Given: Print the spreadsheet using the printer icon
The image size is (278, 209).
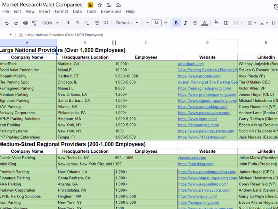Looking at the screenshot, I should (25, 23).
